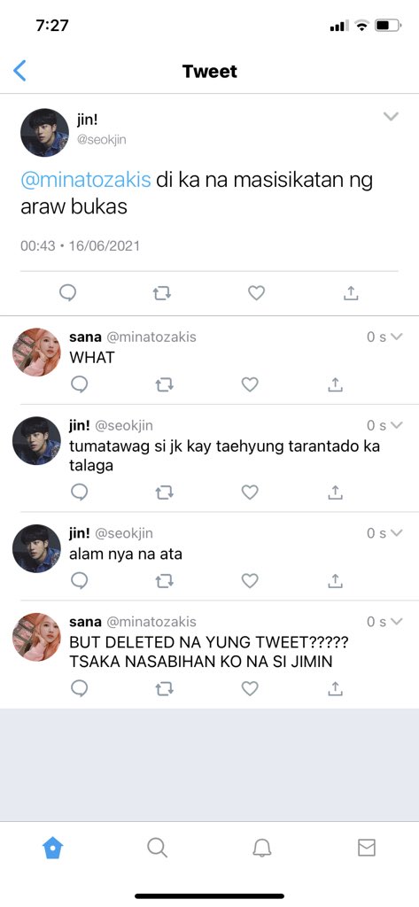Viewport: 419px width, 907px height.
Task: Reply to the 'BUT DELETED NA YUNG TWEET' tweet
Action: tap(80, 688)
